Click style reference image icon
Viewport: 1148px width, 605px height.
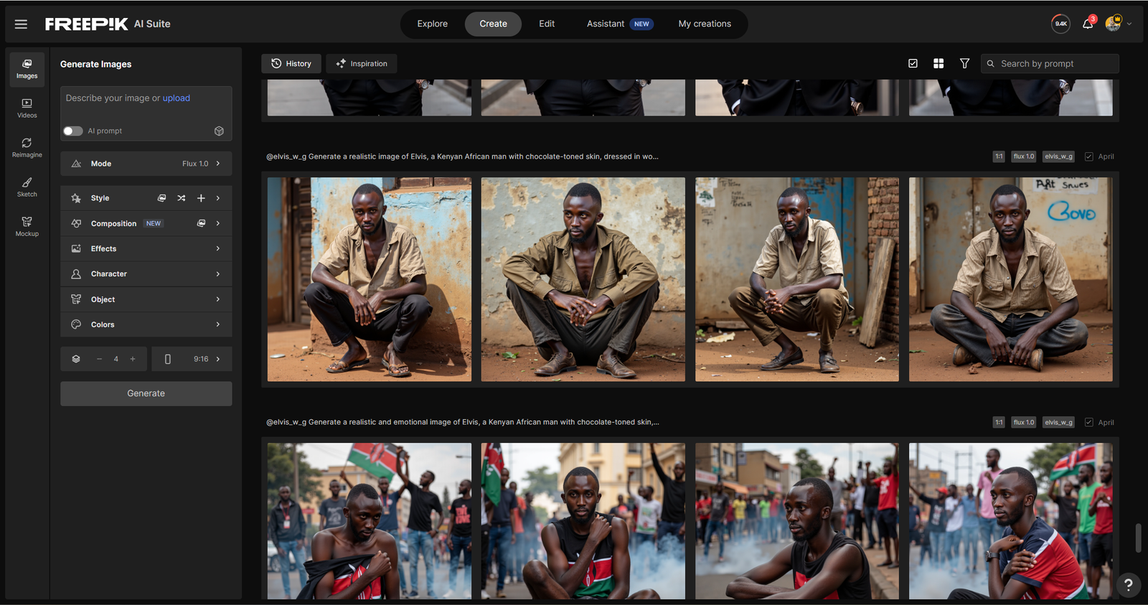[x=162, y=198]
